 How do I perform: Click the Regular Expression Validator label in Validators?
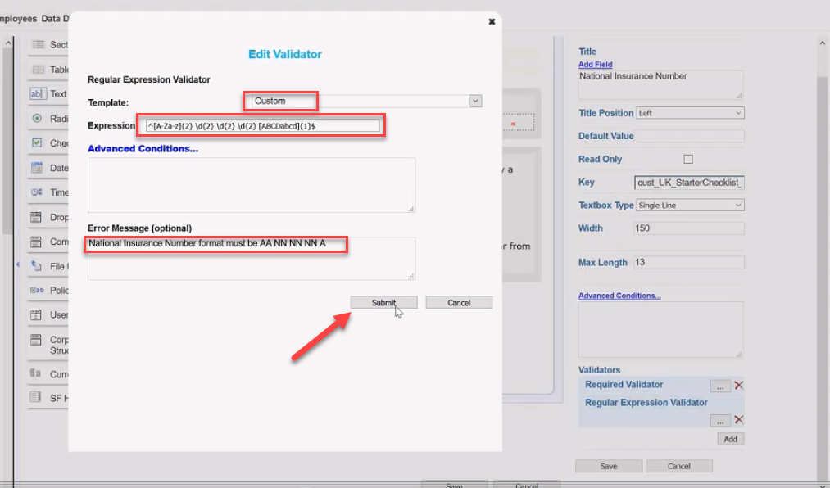(x=646, y=402)
